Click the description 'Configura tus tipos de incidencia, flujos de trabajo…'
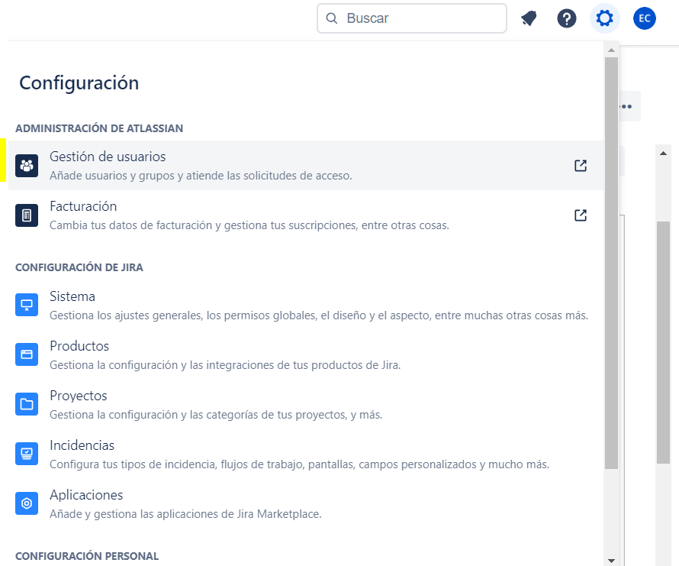 pos(299,464)
